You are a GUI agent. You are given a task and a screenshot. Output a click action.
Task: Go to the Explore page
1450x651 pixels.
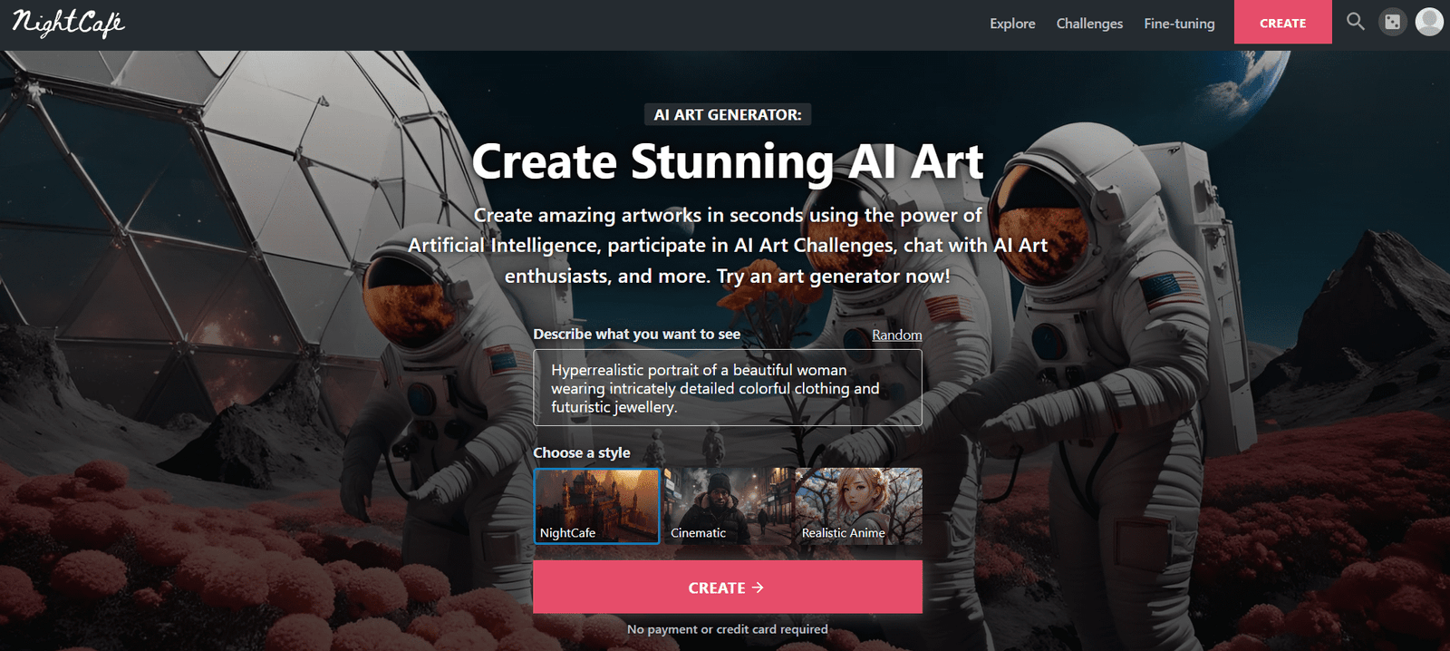pos(1012,24)
